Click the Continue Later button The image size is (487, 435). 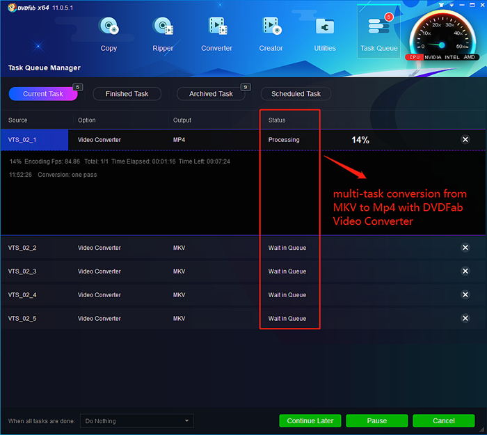click(310, 420)
